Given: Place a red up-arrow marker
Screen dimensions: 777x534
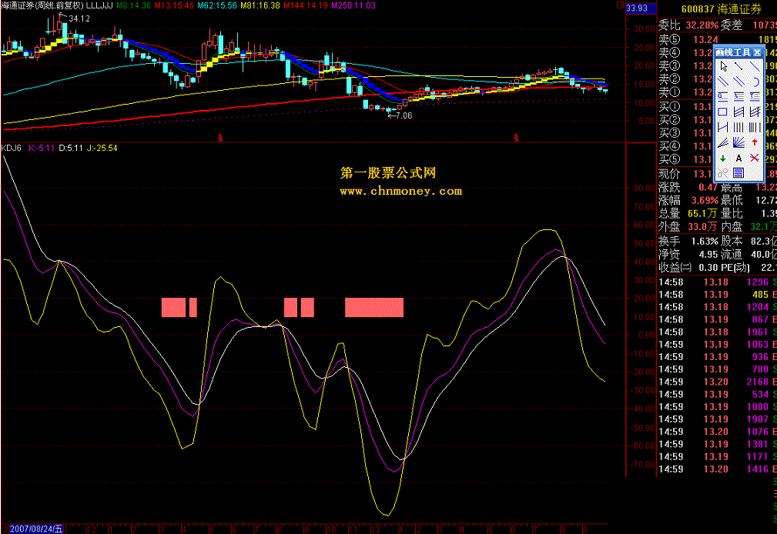Looking at the screenshot, I should (x=754, y=142).
